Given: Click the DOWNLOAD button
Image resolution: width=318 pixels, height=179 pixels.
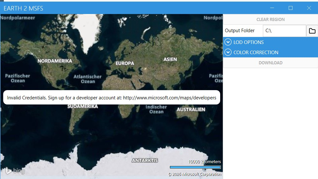Looking at the screenshot, I should pos(270,63).
